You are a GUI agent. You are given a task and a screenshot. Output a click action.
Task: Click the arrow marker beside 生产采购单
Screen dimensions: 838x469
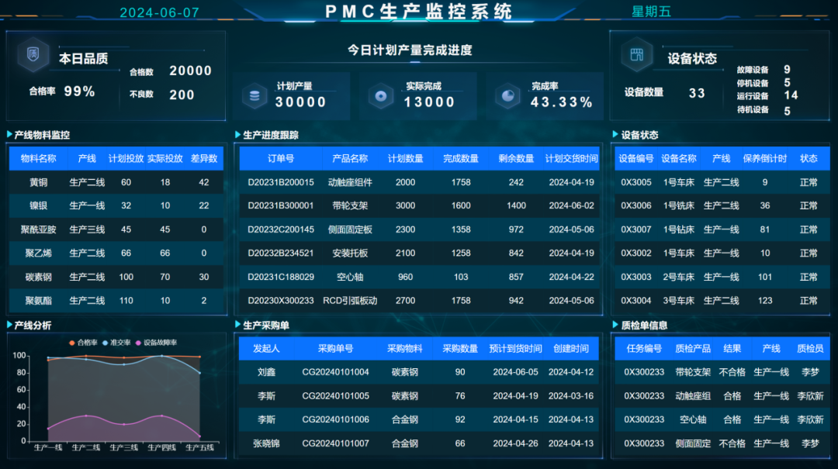coord(238,326)
